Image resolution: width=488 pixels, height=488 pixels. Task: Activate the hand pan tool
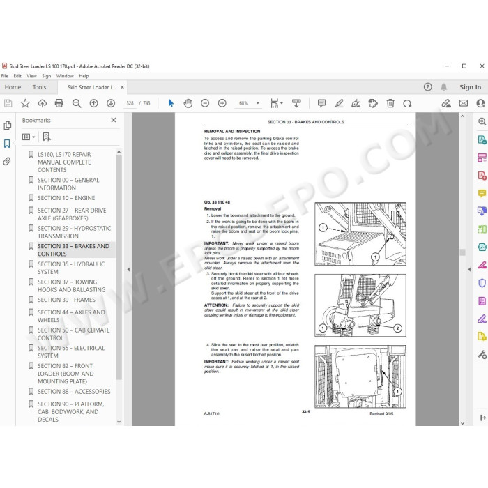coord(188,103)
